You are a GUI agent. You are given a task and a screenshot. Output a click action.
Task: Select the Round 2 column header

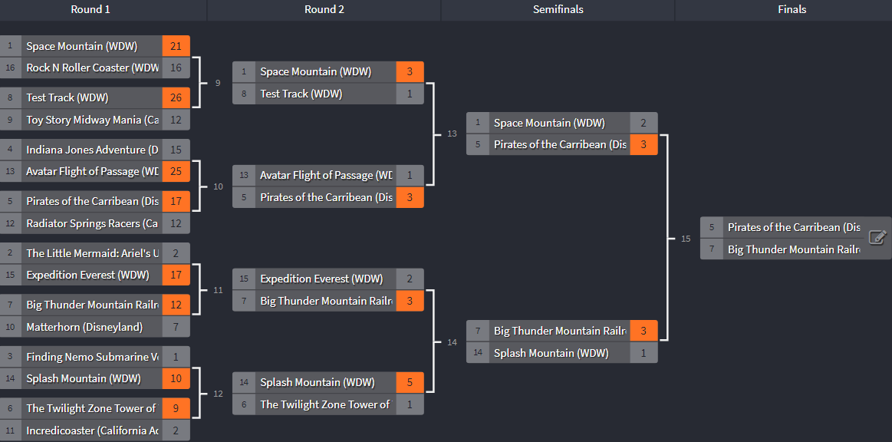(324, 9)
